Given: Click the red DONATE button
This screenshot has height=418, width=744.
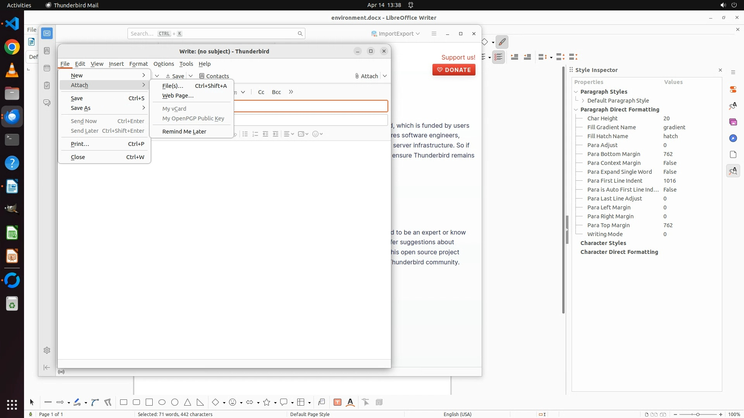Looking at the screenshot, I should (454, 70).
